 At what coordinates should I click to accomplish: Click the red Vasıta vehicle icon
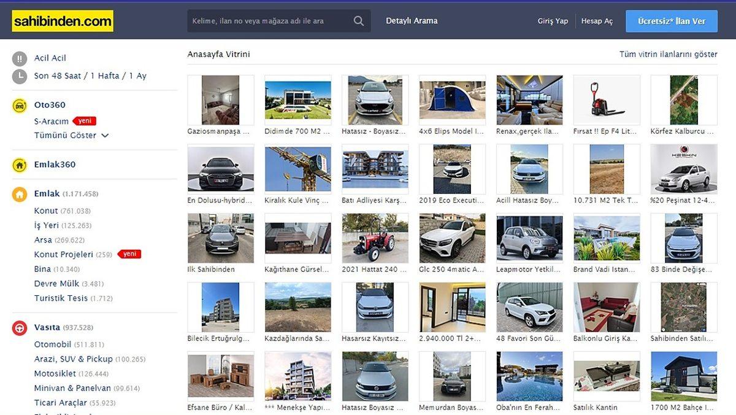(19, 327)
